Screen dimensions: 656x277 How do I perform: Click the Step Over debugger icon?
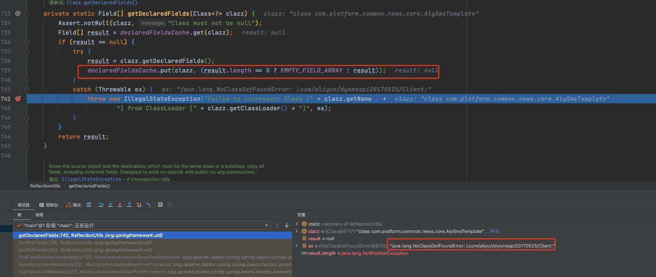(x=101, y=205)
